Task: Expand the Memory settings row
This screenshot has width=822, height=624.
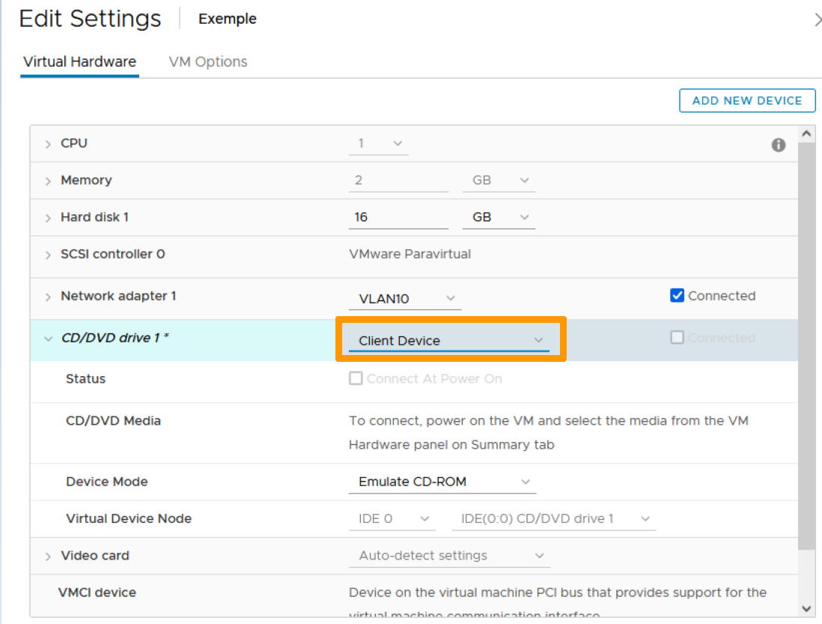Action: (48, 181)
